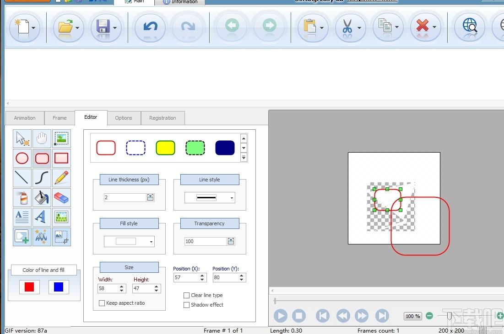Click the green minus zoom out button

429,316
